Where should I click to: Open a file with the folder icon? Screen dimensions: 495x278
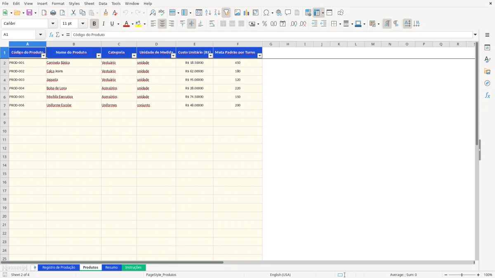coord(17,13)
